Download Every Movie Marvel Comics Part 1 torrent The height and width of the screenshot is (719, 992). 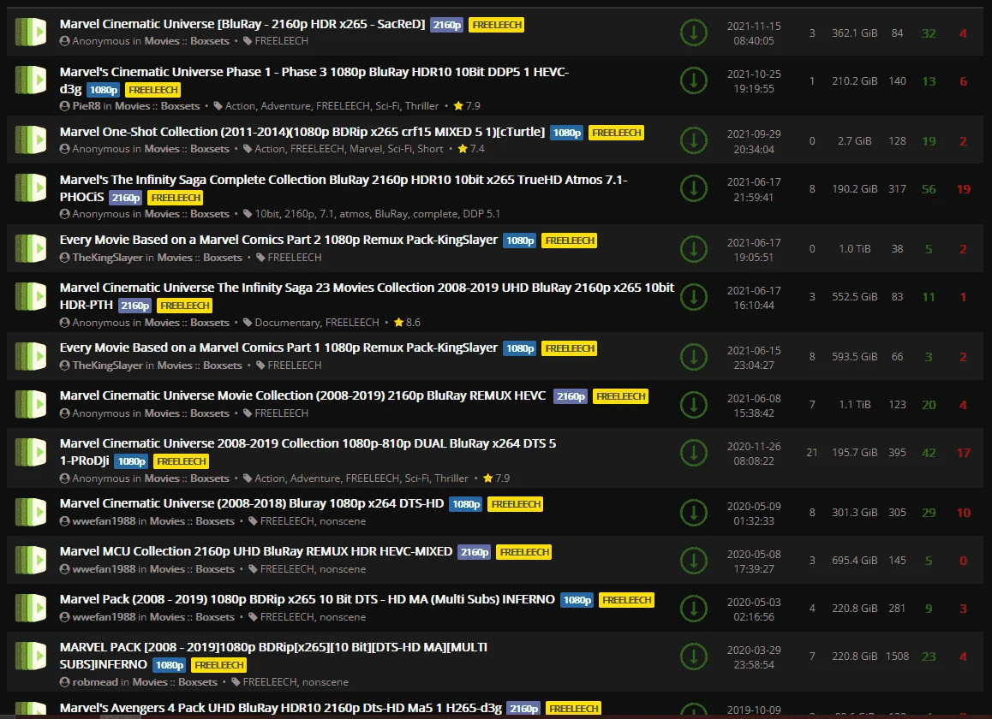[x=693, y=357]
